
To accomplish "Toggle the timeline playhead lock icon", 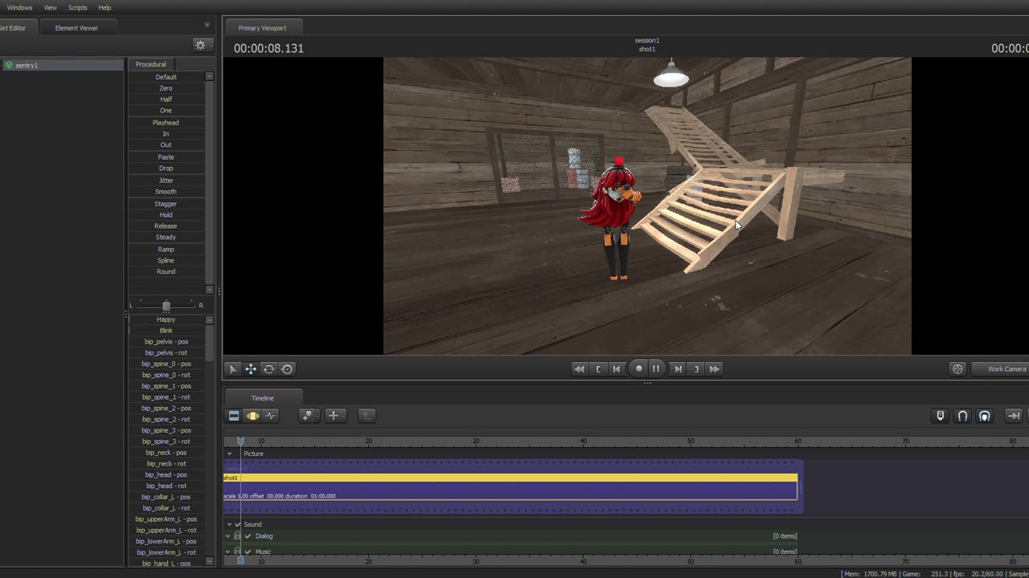I will point(941,416).
